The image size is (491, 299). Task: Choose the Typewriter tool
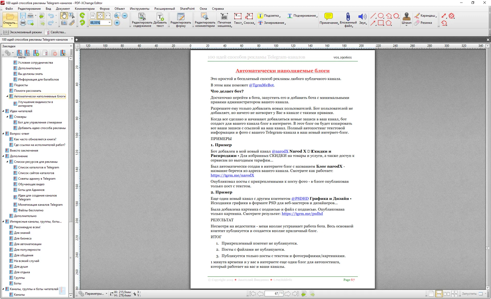(x=224, y=20)
